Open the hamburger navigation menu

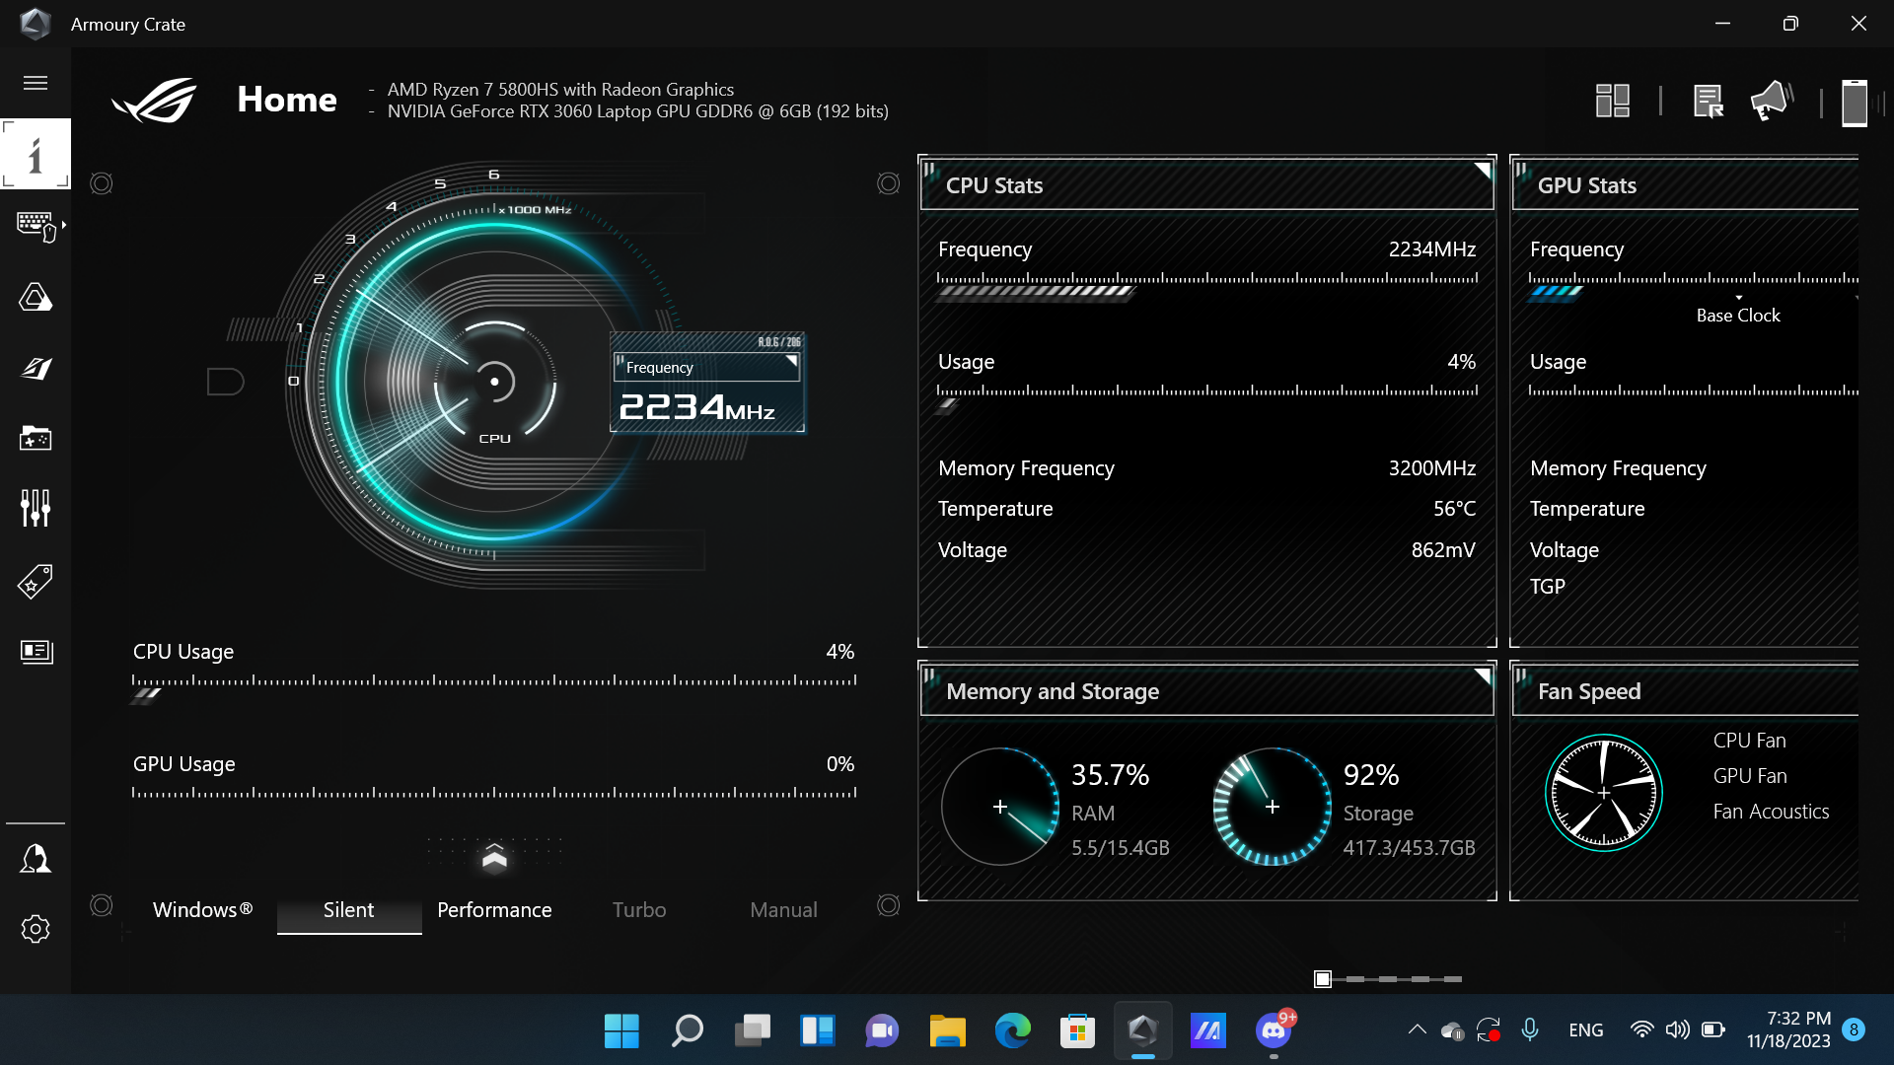[36, 83]
